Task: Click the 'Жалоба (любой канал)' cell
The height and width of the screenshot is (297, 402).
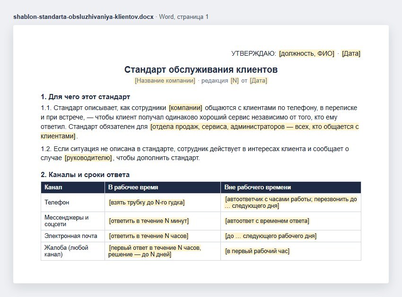Action: click(x=73, y=251)
